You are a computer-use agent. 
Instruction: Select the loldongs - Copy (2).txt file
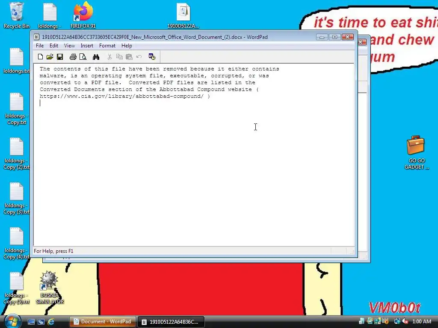pyautogui.click(x=17, y=154)
